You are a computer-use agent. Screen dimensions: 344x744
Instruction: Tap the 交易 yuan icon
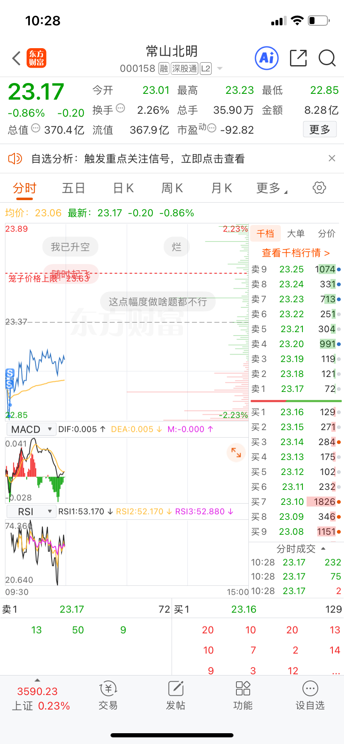pos(108,689)
